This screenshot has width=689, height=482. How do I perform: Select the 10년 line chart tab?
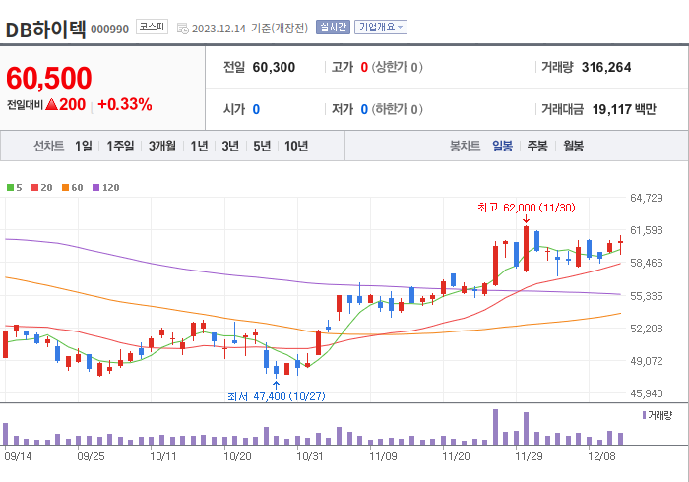[x=296, y=146]
